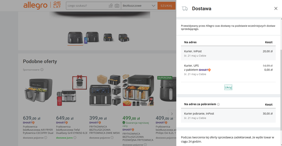This screenshot has width=282, height=146.
Task: Click the delivery truck icon in Dostawa header
Action: pyautogui.click(x=185, y=9)
